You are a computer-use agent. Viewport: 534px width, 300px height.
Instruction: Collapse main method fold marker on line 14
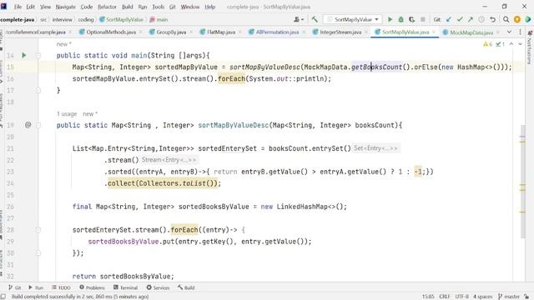click(x=38, y=56)
